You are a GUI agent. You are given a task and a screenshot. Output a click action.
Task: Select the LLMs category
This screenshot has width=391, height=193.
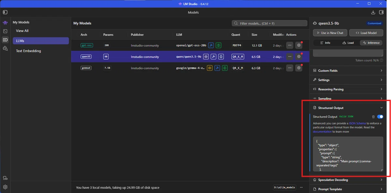click(x=41, y=41)
